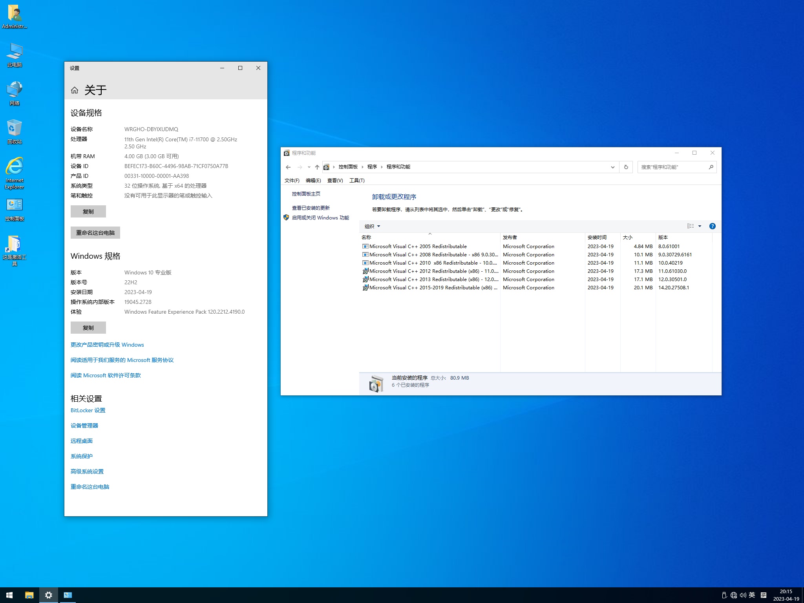Click the address bar control panel icon
Viewport: 804px width, 603px height.
pyautogui.click(x=326, y=167)
